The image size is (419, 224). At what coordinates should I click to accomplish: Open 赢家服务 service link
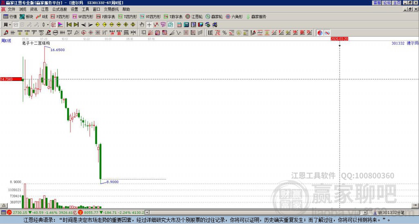[x=256, y=16]
